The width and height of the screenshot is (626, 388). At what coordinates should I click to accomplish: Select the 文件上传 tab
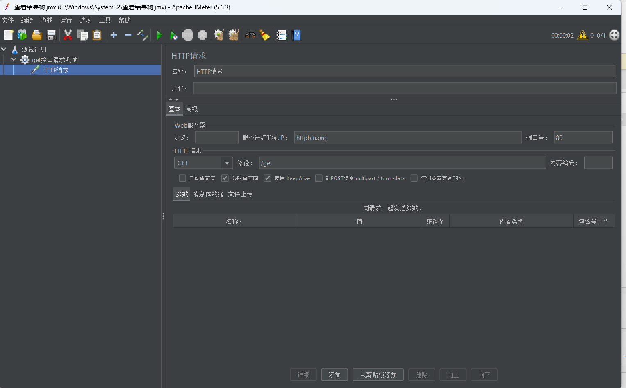[x=240, y=194]
